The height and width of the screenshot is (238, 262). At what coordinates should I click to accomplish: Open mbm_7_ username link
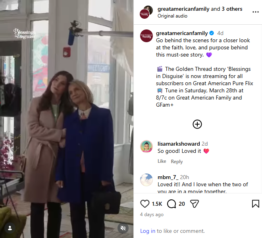point(168,177)
